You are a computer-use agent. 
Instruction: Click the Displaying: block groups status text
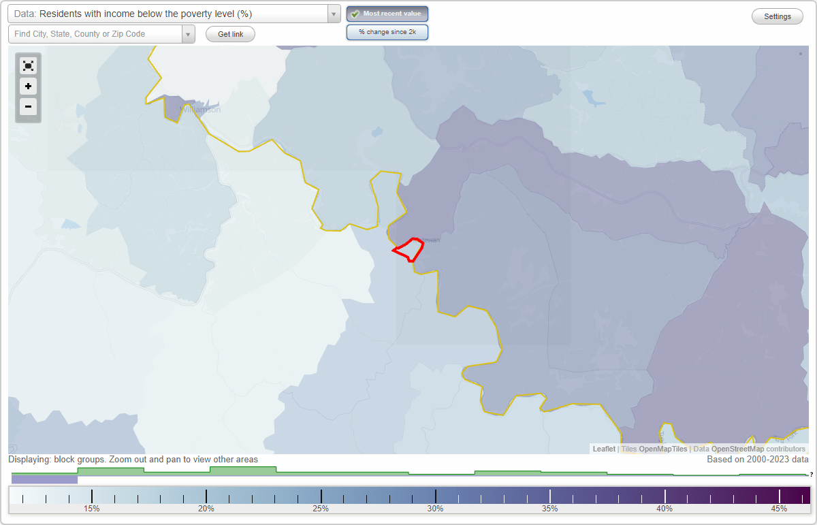pyautogui.click(x=133, y=460)
